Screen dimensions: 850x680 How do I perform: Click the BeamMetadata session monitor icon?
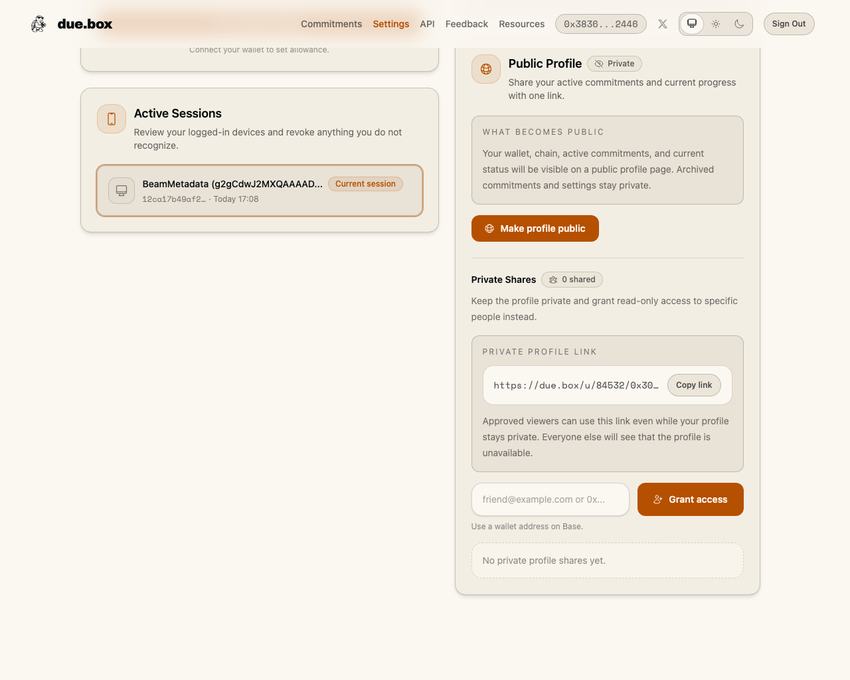click(x=122, y=191)
